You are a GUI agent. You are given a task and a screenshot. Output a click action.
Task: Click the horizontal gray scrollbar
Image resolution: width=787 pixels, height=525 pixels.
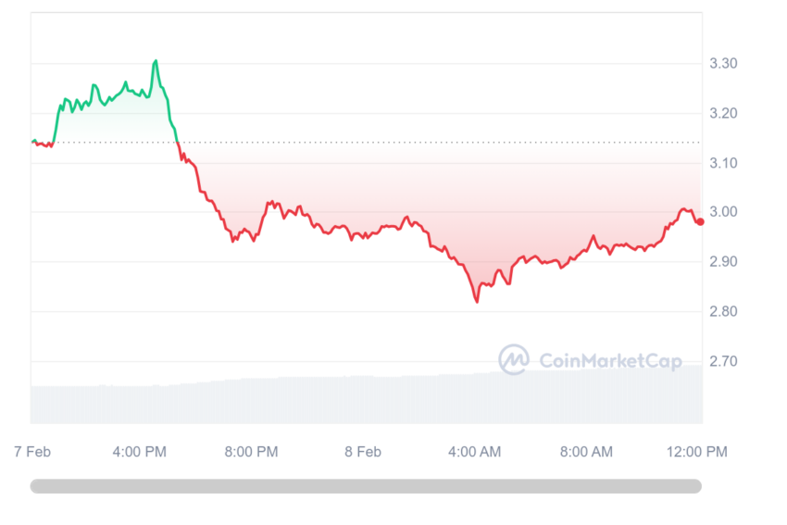click(366, 486)
